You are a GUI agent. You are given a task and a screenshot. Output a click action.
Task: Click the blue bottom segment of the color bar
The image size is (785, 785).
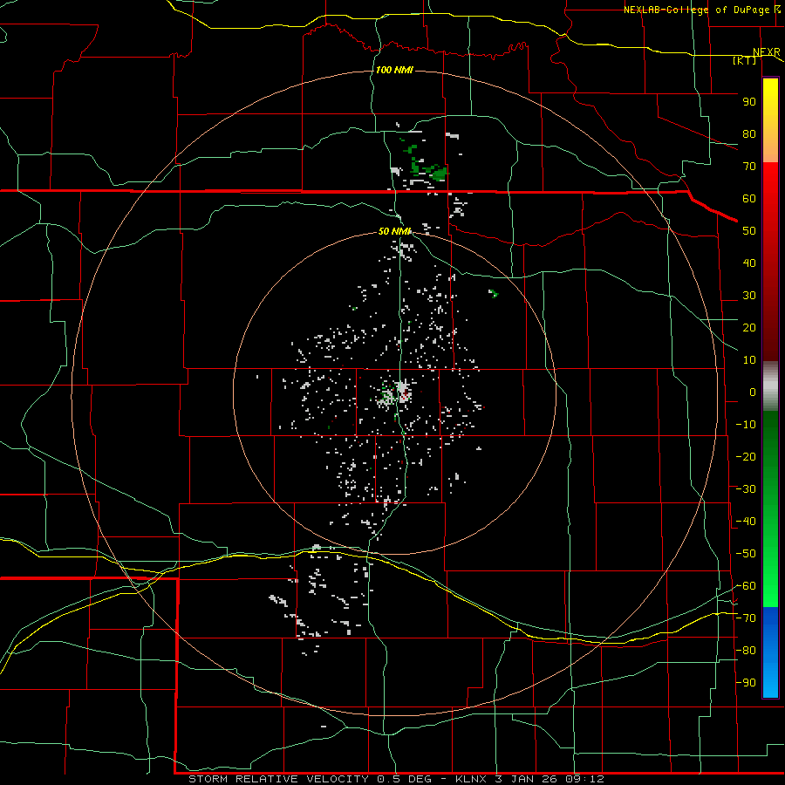tap(770, 652)
